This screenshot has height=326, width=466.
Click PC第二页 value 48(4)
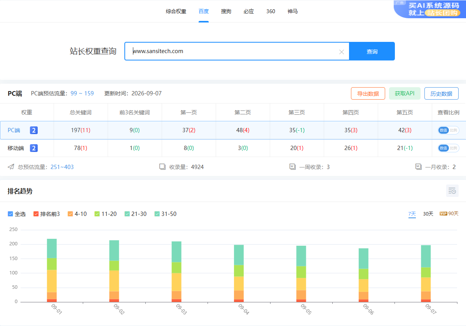pos(243,130)
